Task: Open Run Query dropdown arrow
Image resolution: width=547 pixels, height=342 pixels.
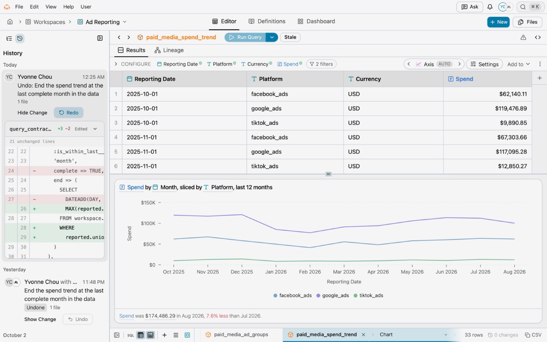Action: click(x=272, y=37)
